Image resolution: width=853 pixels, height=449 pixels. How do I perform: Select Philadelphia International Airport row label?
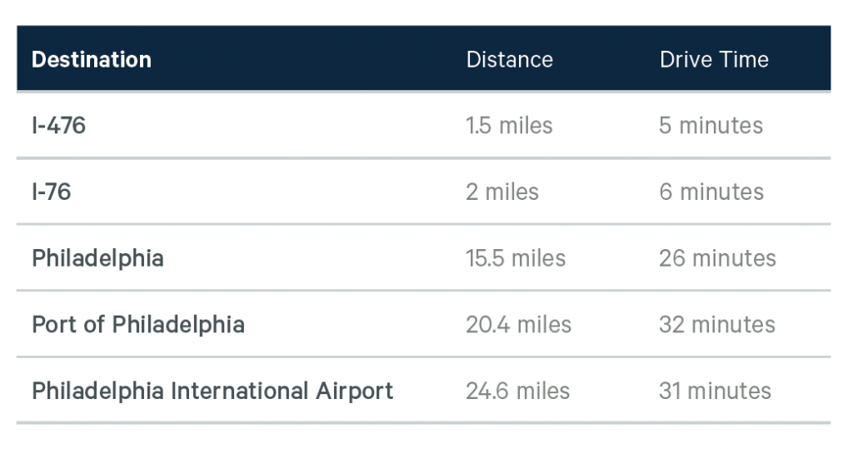coord(212,391)
